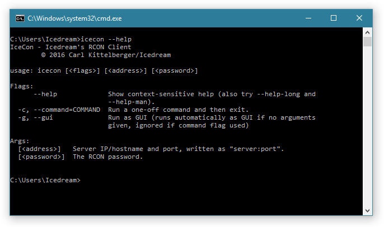Click the "[<password>]" argument under Args
The image size is (384, 227).
coord(41,157)
